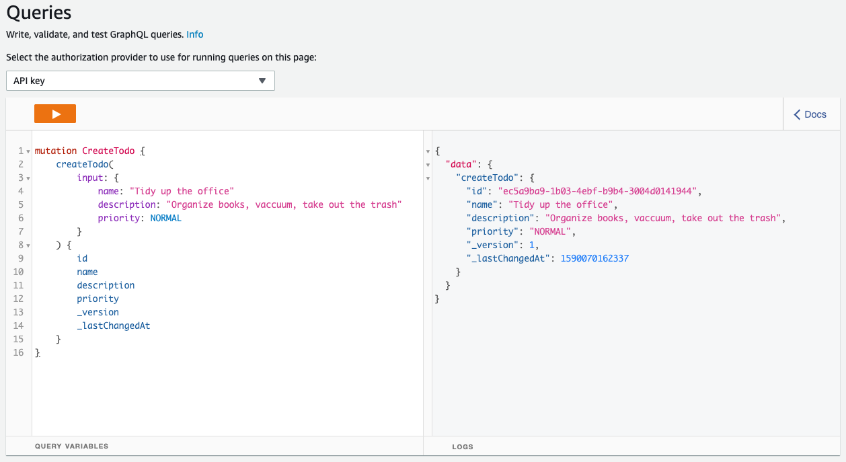Collapse the fold arrow on query line 8
846x462 pixels.
tap(28, 245)
